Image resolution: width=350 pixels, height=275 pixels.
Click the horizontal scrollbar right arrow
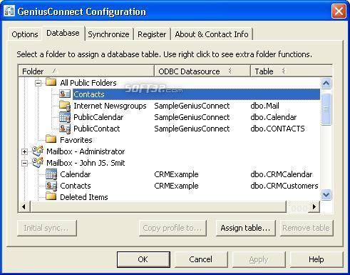314,206
